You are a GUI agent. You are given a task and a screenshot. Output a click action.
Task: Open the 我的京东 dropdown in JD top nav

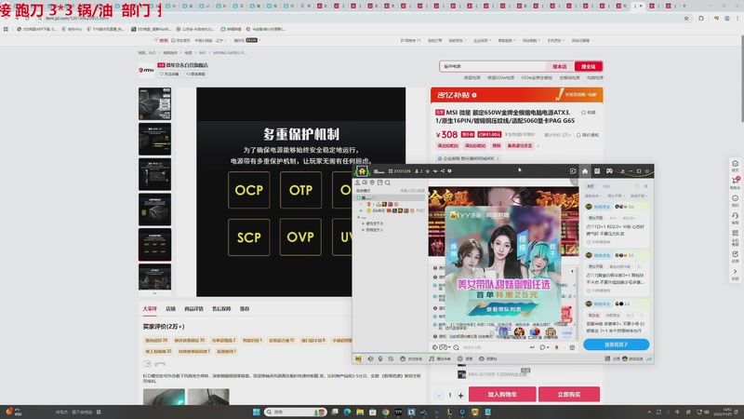pos(457,41)
